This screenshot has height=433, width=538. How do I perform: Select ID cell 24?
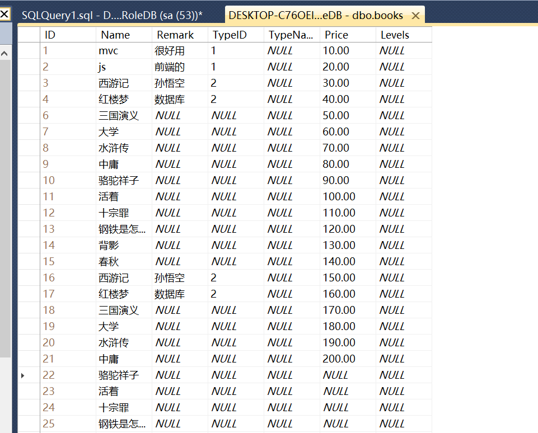coord(68,408)
